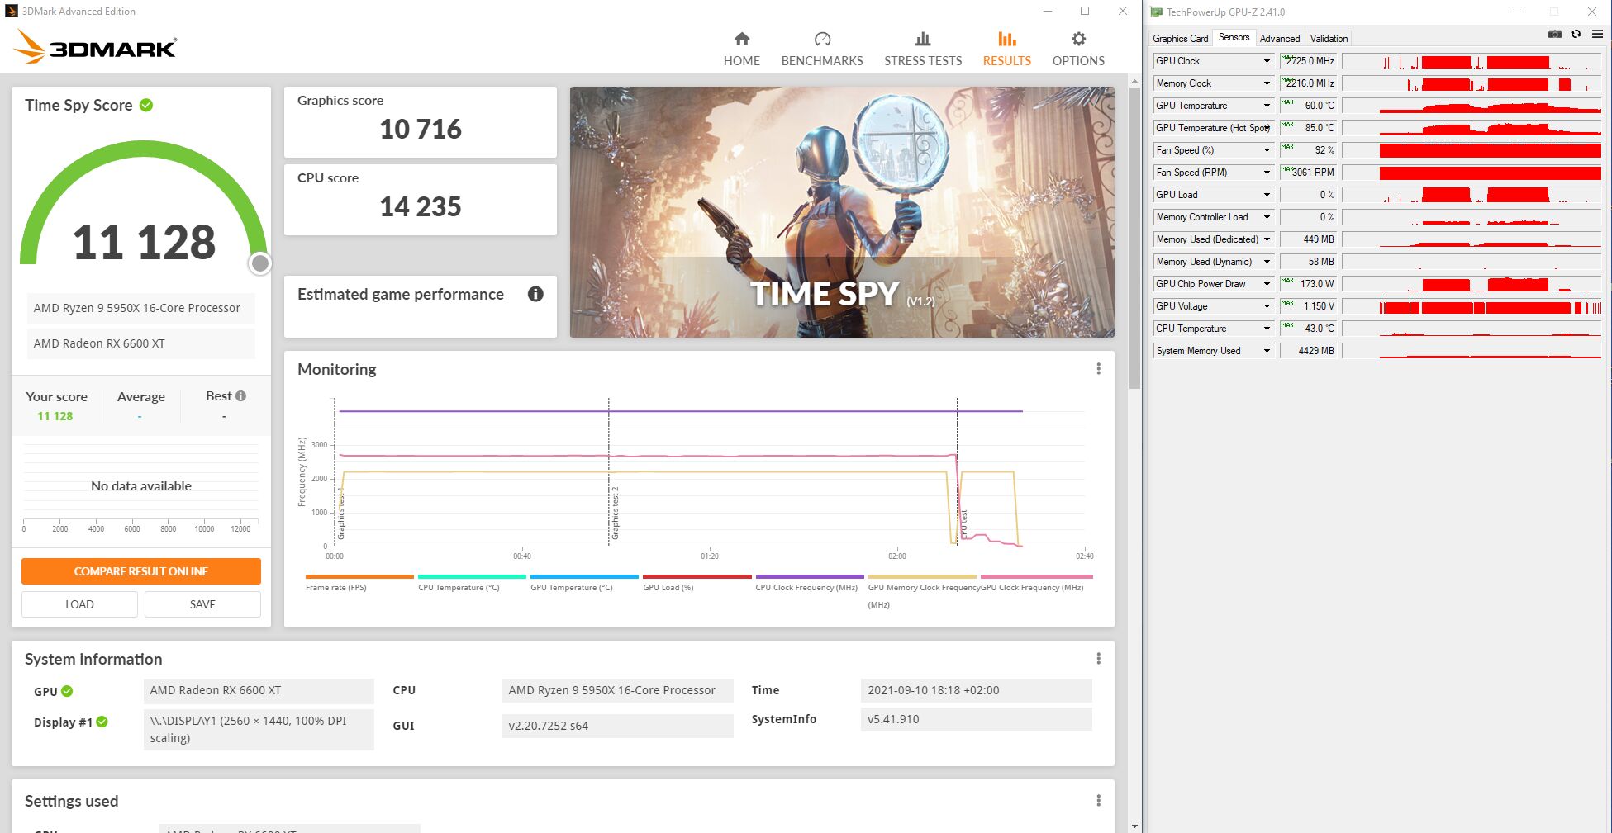The image size is (1612, 833).
Task: Open the GPU-Z Validation tab
Action: point(1329,39)
